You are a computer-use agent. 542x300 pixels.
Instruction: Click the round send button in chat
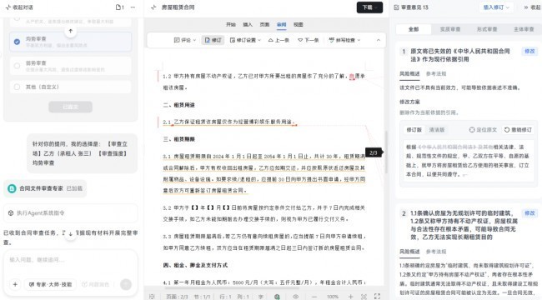pyautogui.click(x=126, y=284)
